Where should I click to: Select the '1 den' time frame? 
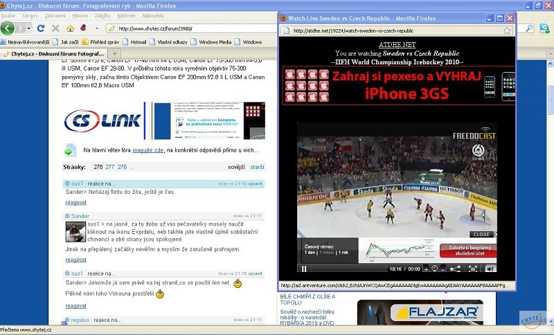(x=310, y=253)
